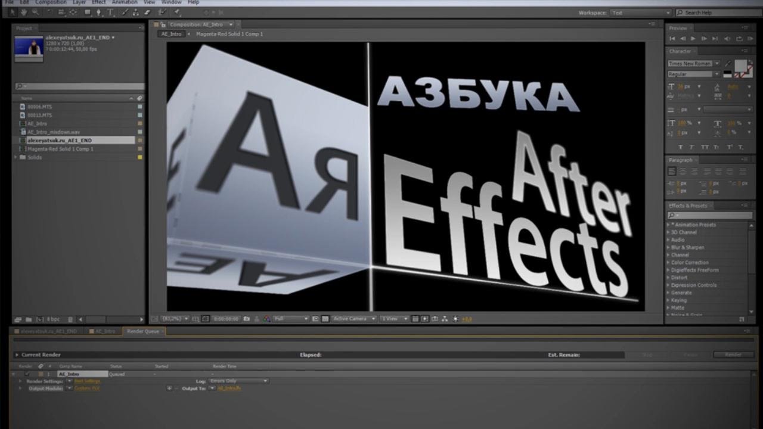The image size is (763, 429).
Task: Open the Flowchart view icon
Action: (445, 319)
